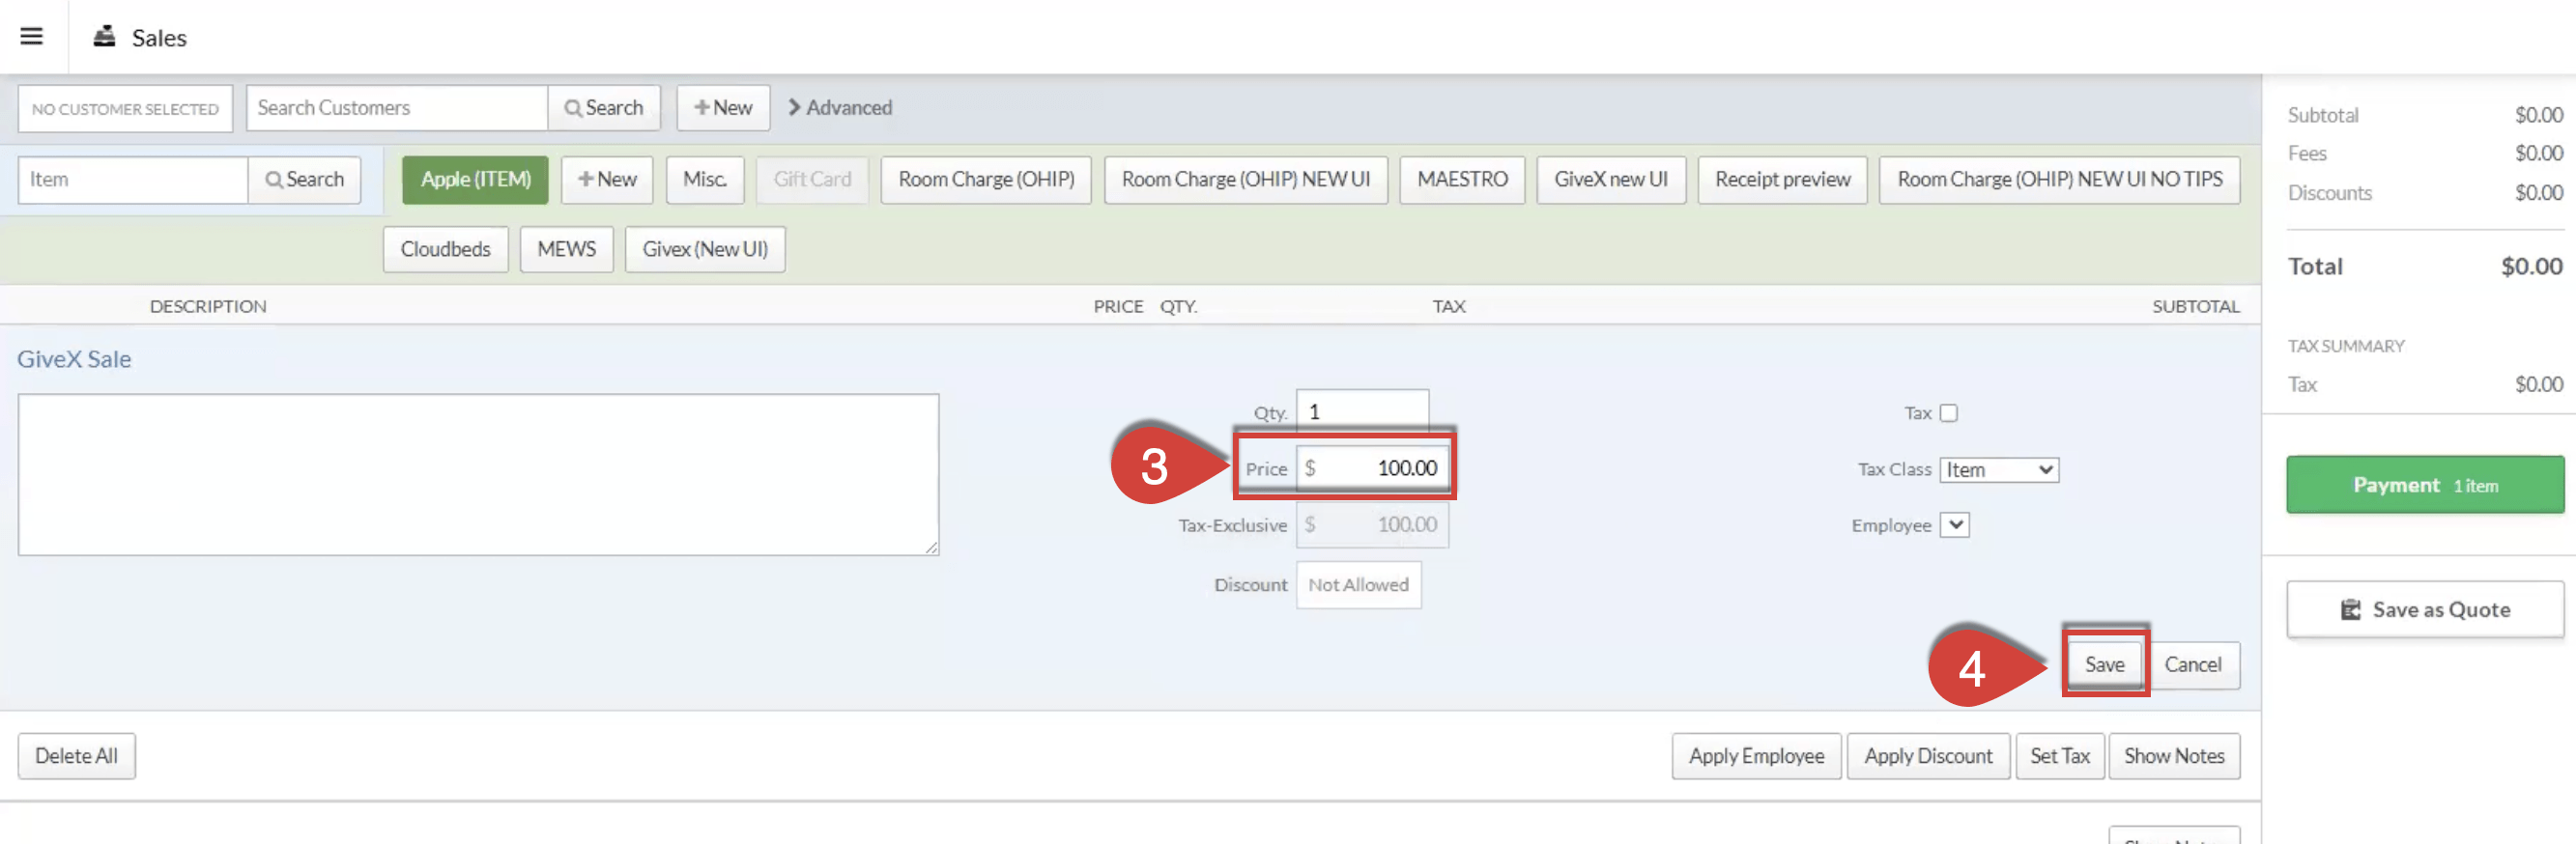Click the MAESTRO button
This screenshot has height=844, width=2576.
(1462, 179)
